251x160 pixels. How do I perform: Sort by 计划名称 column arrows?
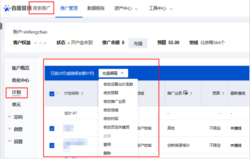[x=82, y=93]
